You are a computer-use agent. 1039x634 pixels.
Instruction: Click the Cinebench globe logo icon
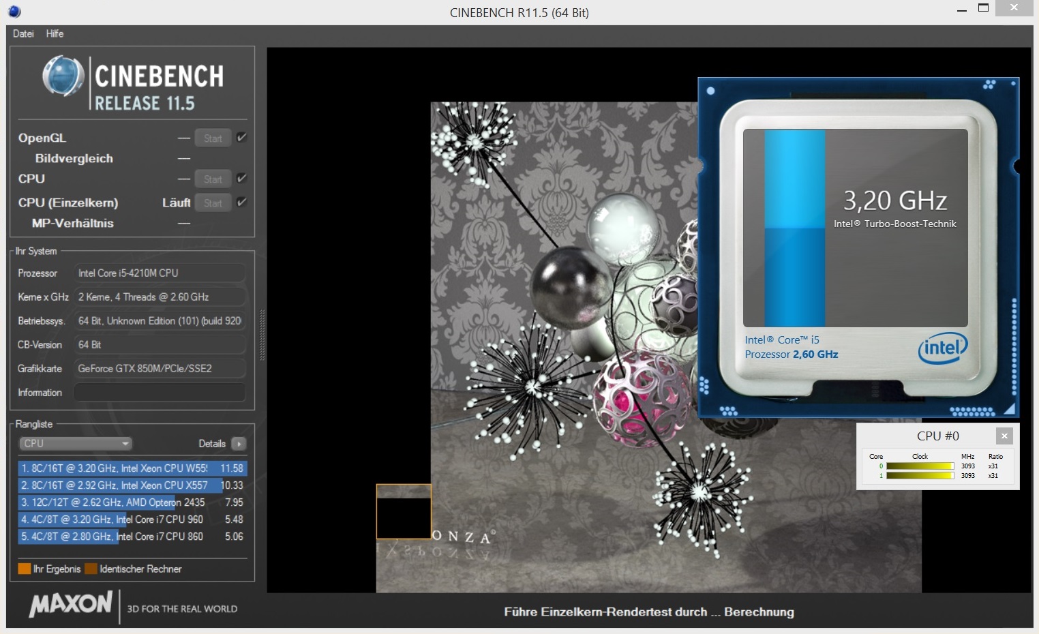(x=63, y=76)
